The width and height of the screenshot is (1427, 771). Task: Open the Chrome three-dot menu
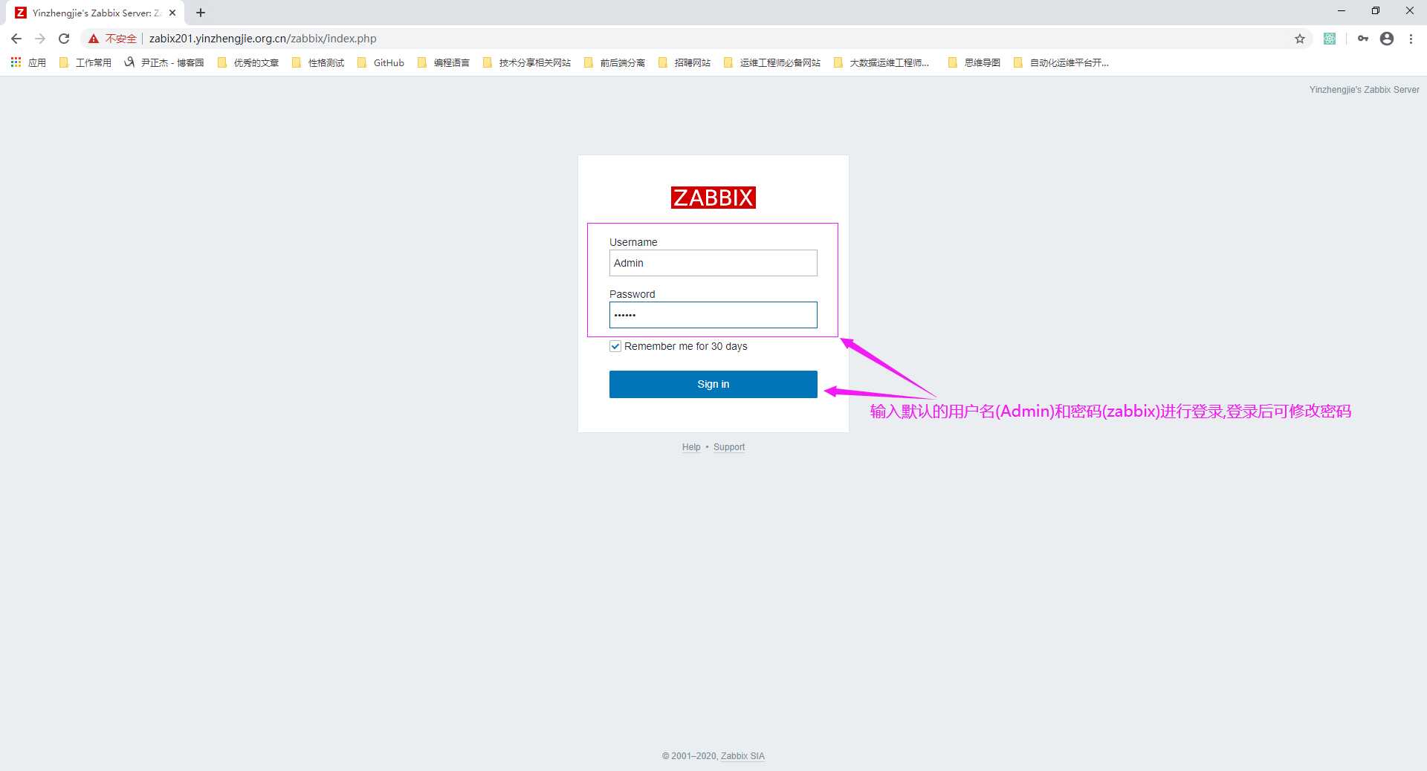coord(1411,39)
